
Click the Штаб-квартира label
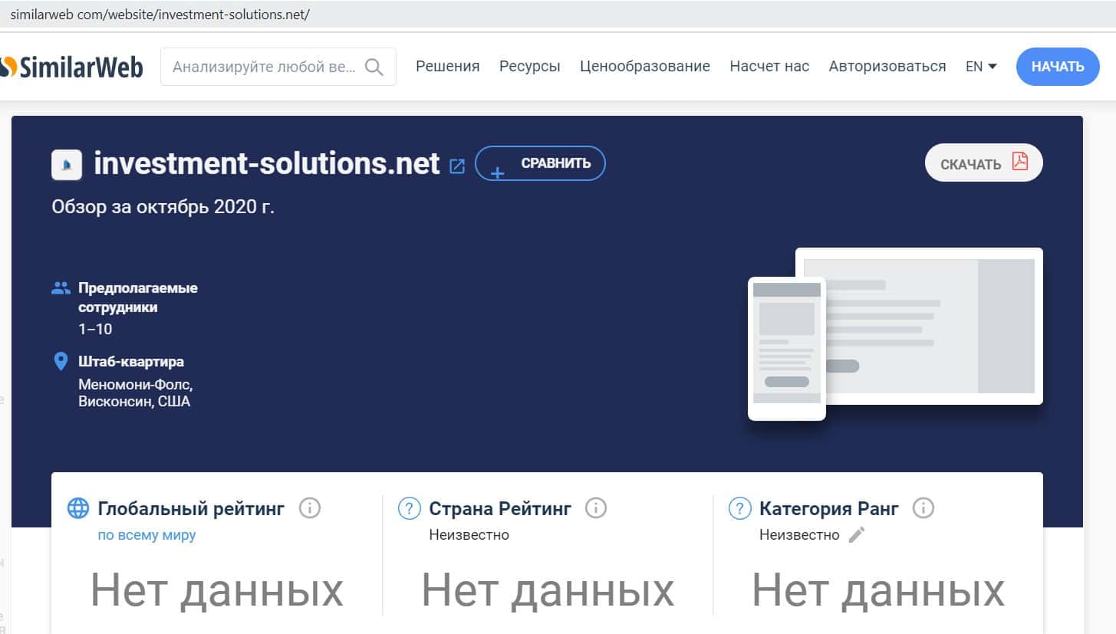coord(131,361)
